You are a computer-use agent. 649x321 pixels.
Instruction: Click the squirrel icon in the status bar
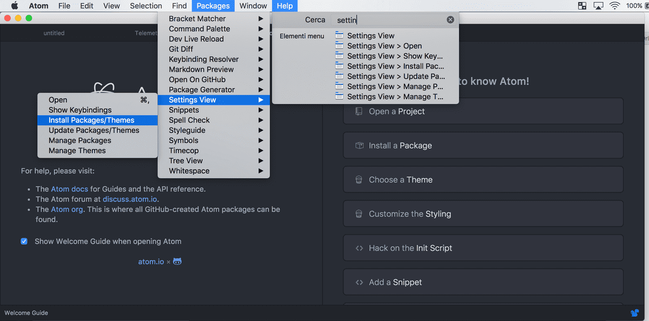634,312
